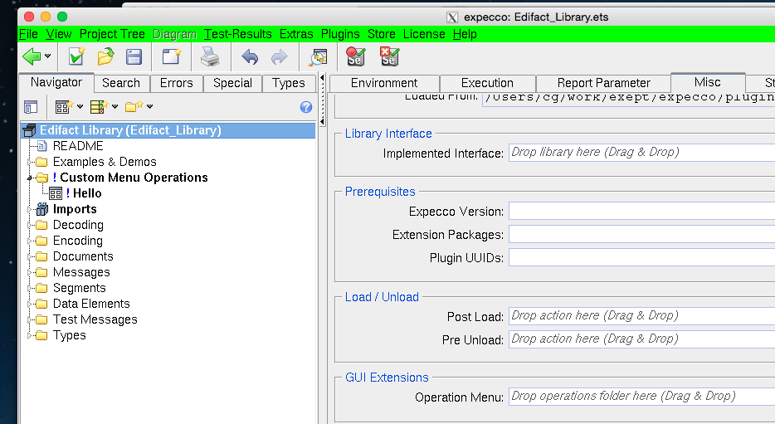The height and width of the screenshot is (424, 775).
Task: Click the blue help question mark icon
Action: pyautogui.click(x=306, y=107)
